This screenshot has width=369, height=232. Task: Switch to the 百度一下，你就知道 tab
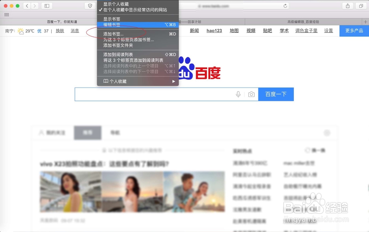click(x=62, y=22)
